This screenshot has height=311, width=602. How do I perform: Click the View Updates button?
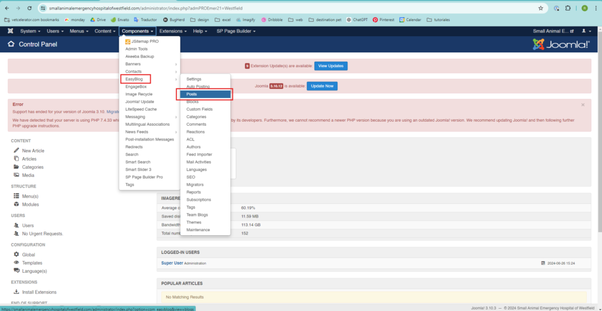click(330, 66)
